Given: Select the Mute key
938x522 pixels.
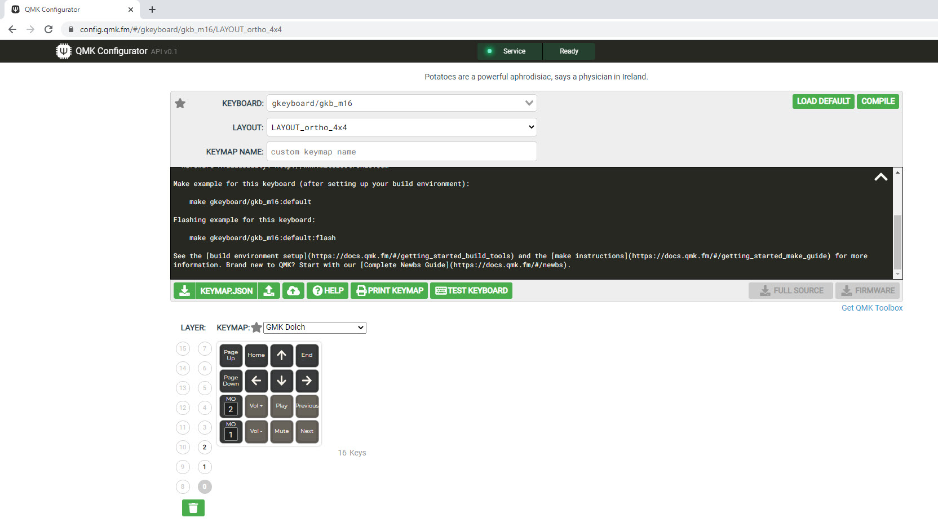Looking at the screenshot, I should pos(282,431).
